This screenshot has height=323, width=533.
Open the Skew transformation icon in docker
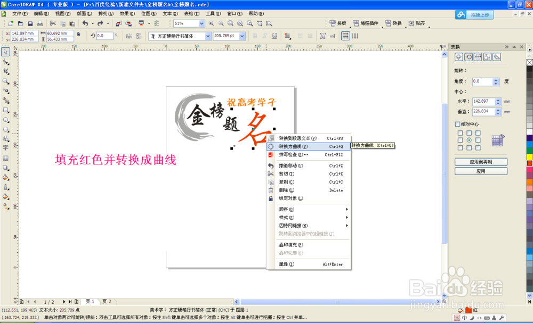coord(497,57)
